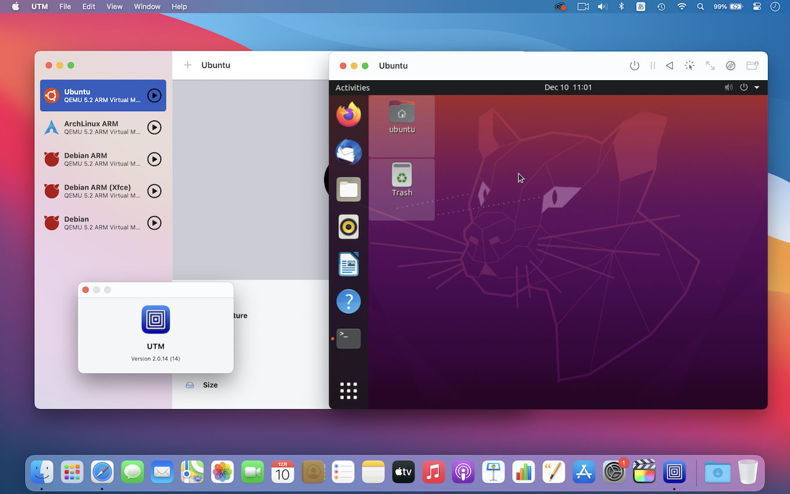
Task: Click the volume icon in Ubuntu top bar
Action: click(728, 87)
